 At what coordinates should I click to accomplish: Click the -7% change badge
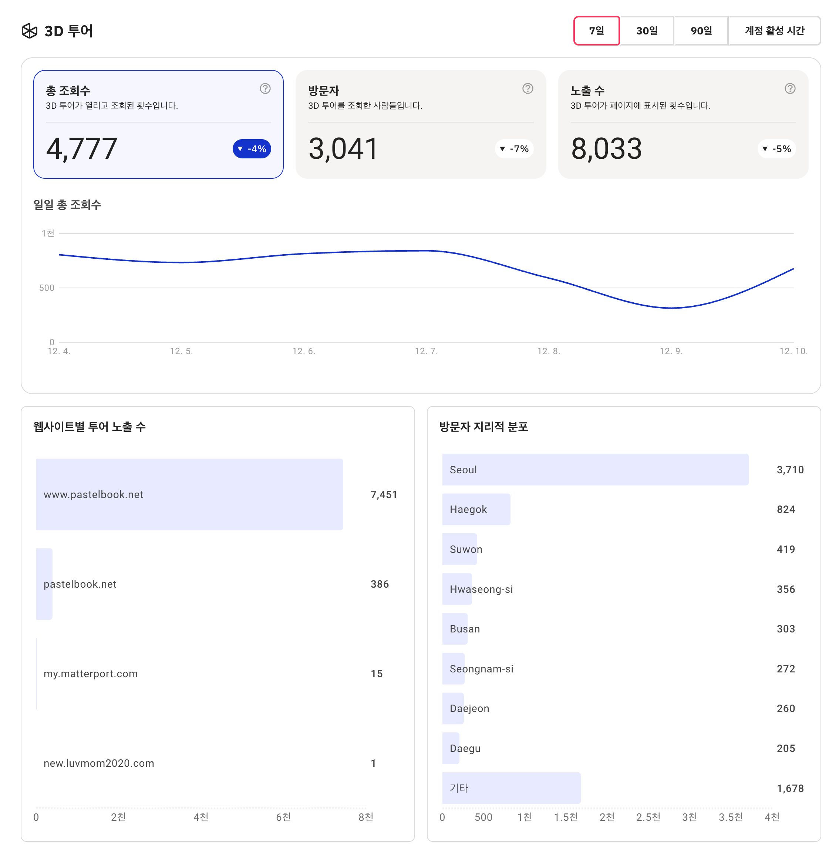pyautogui.click(x=514, y=149)
